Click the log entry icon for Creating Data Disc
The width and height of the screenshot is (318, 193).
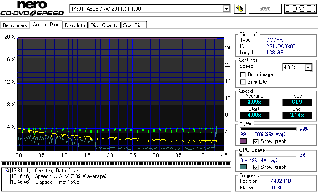coord(6,171)
